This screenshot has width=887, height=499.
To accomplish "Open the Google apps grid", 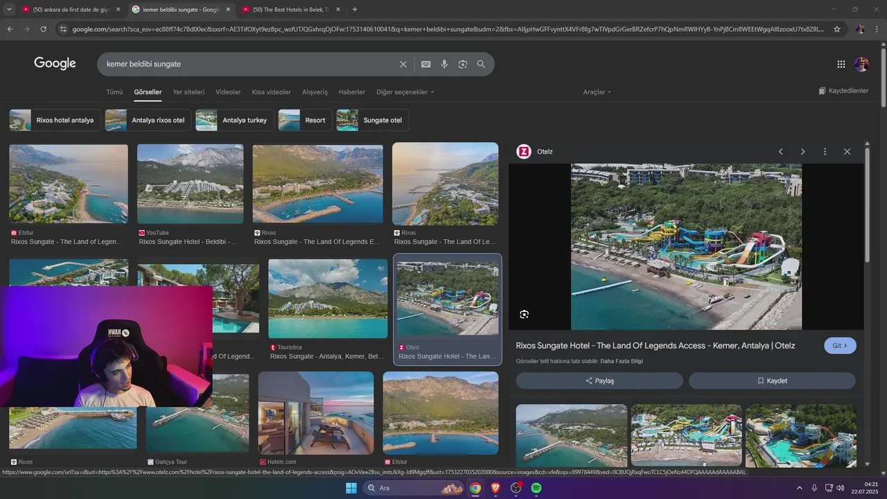I will pyautogui.click(x=841, y=64).
